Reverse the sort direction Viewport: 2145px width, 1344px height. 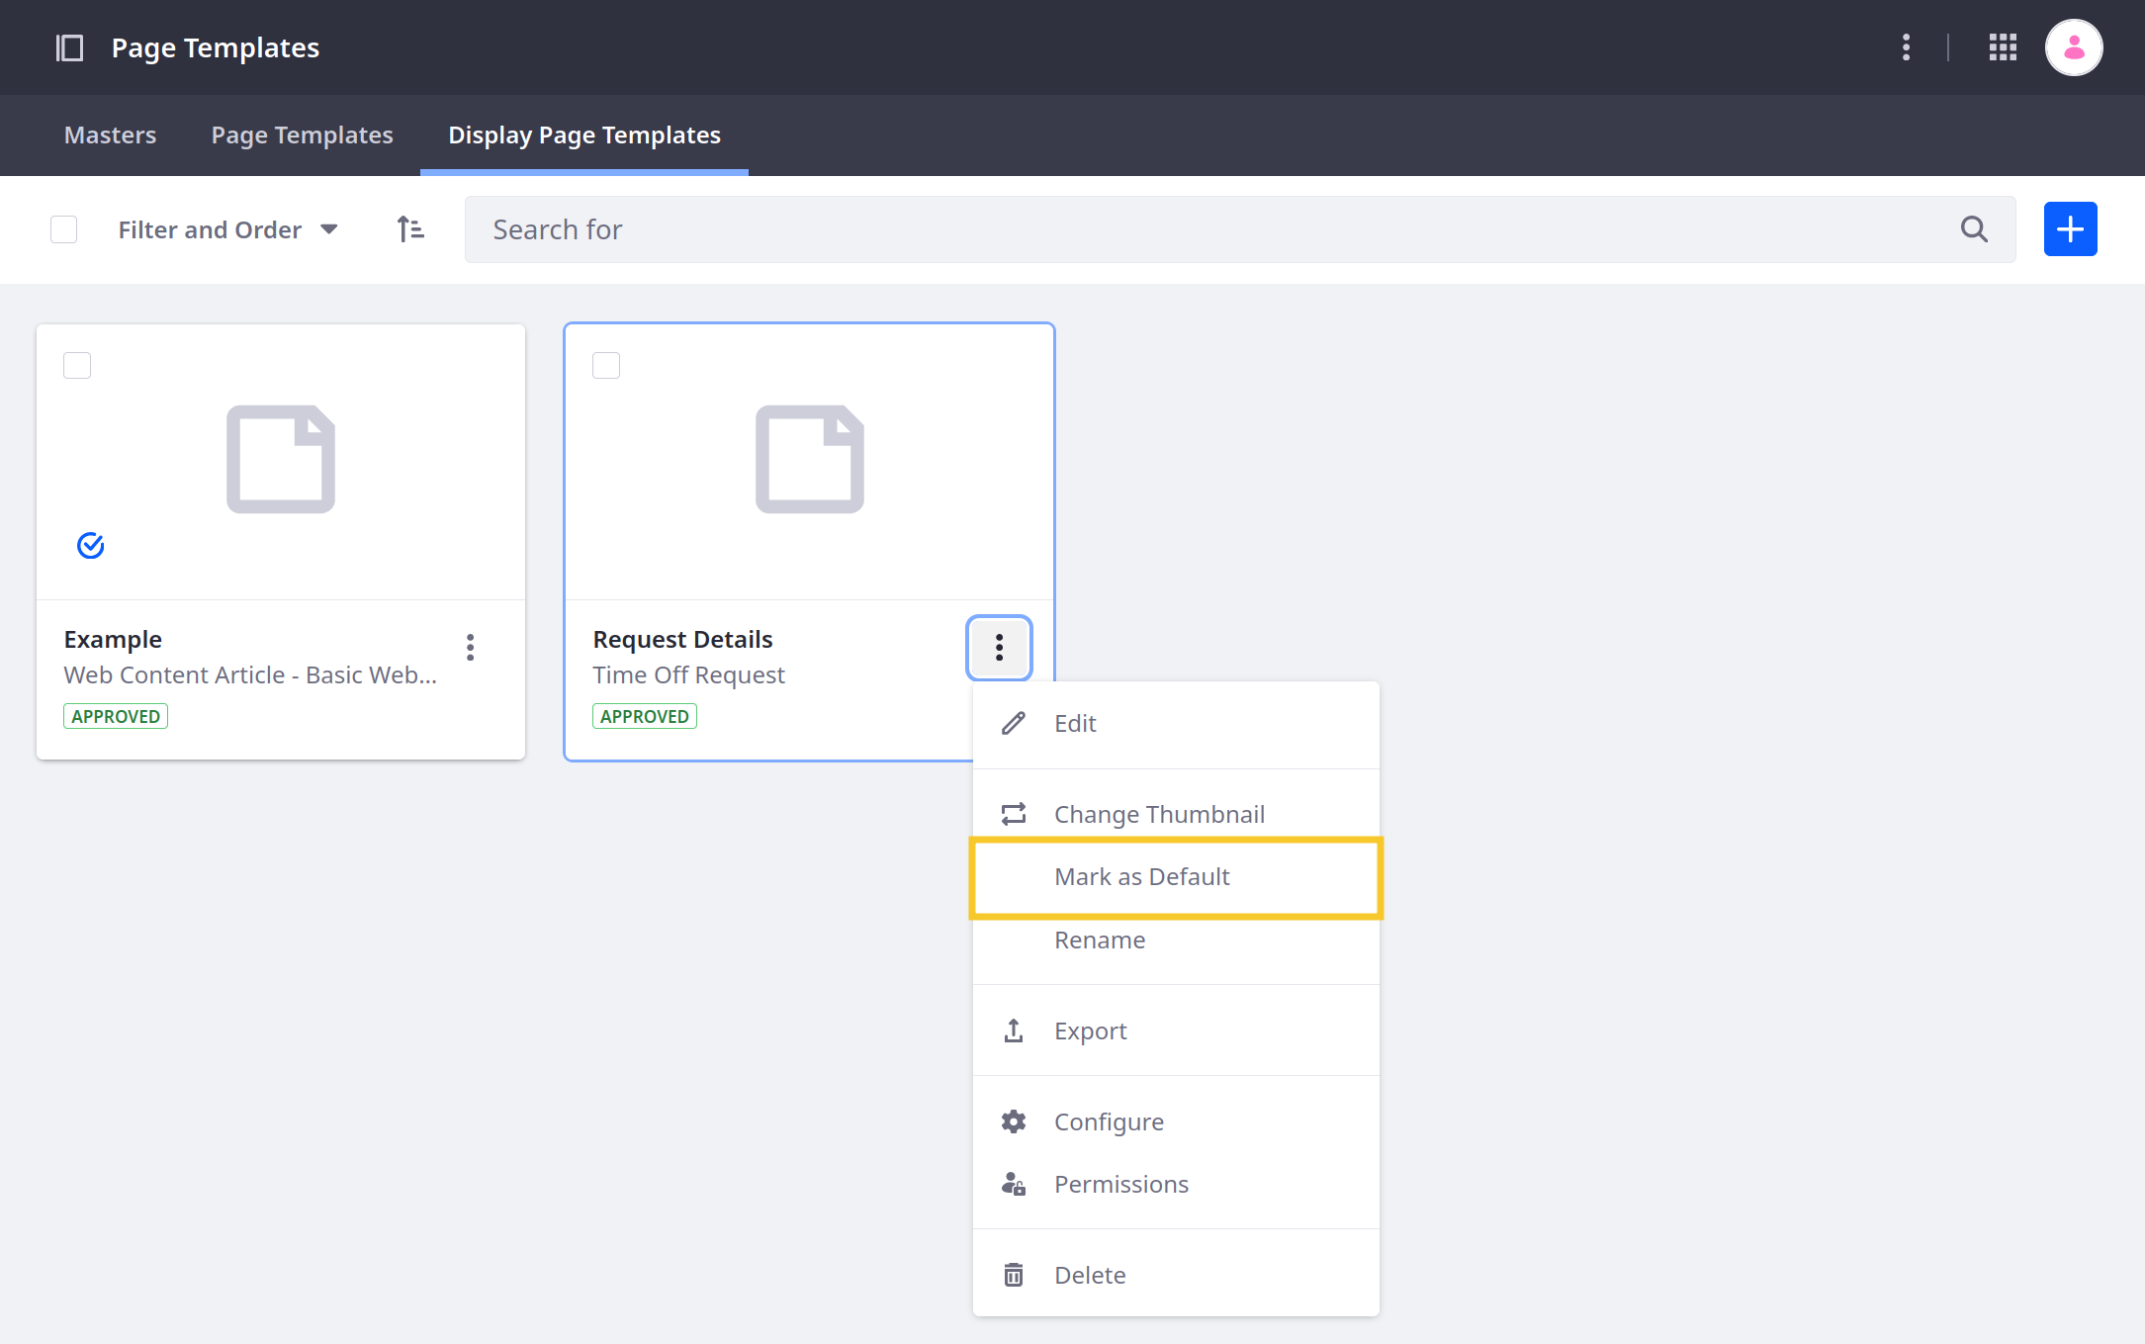(410, 229)
